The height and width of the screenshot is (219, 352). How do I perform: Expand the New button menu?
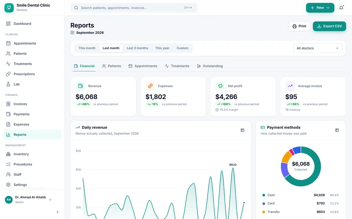[320, 8]
